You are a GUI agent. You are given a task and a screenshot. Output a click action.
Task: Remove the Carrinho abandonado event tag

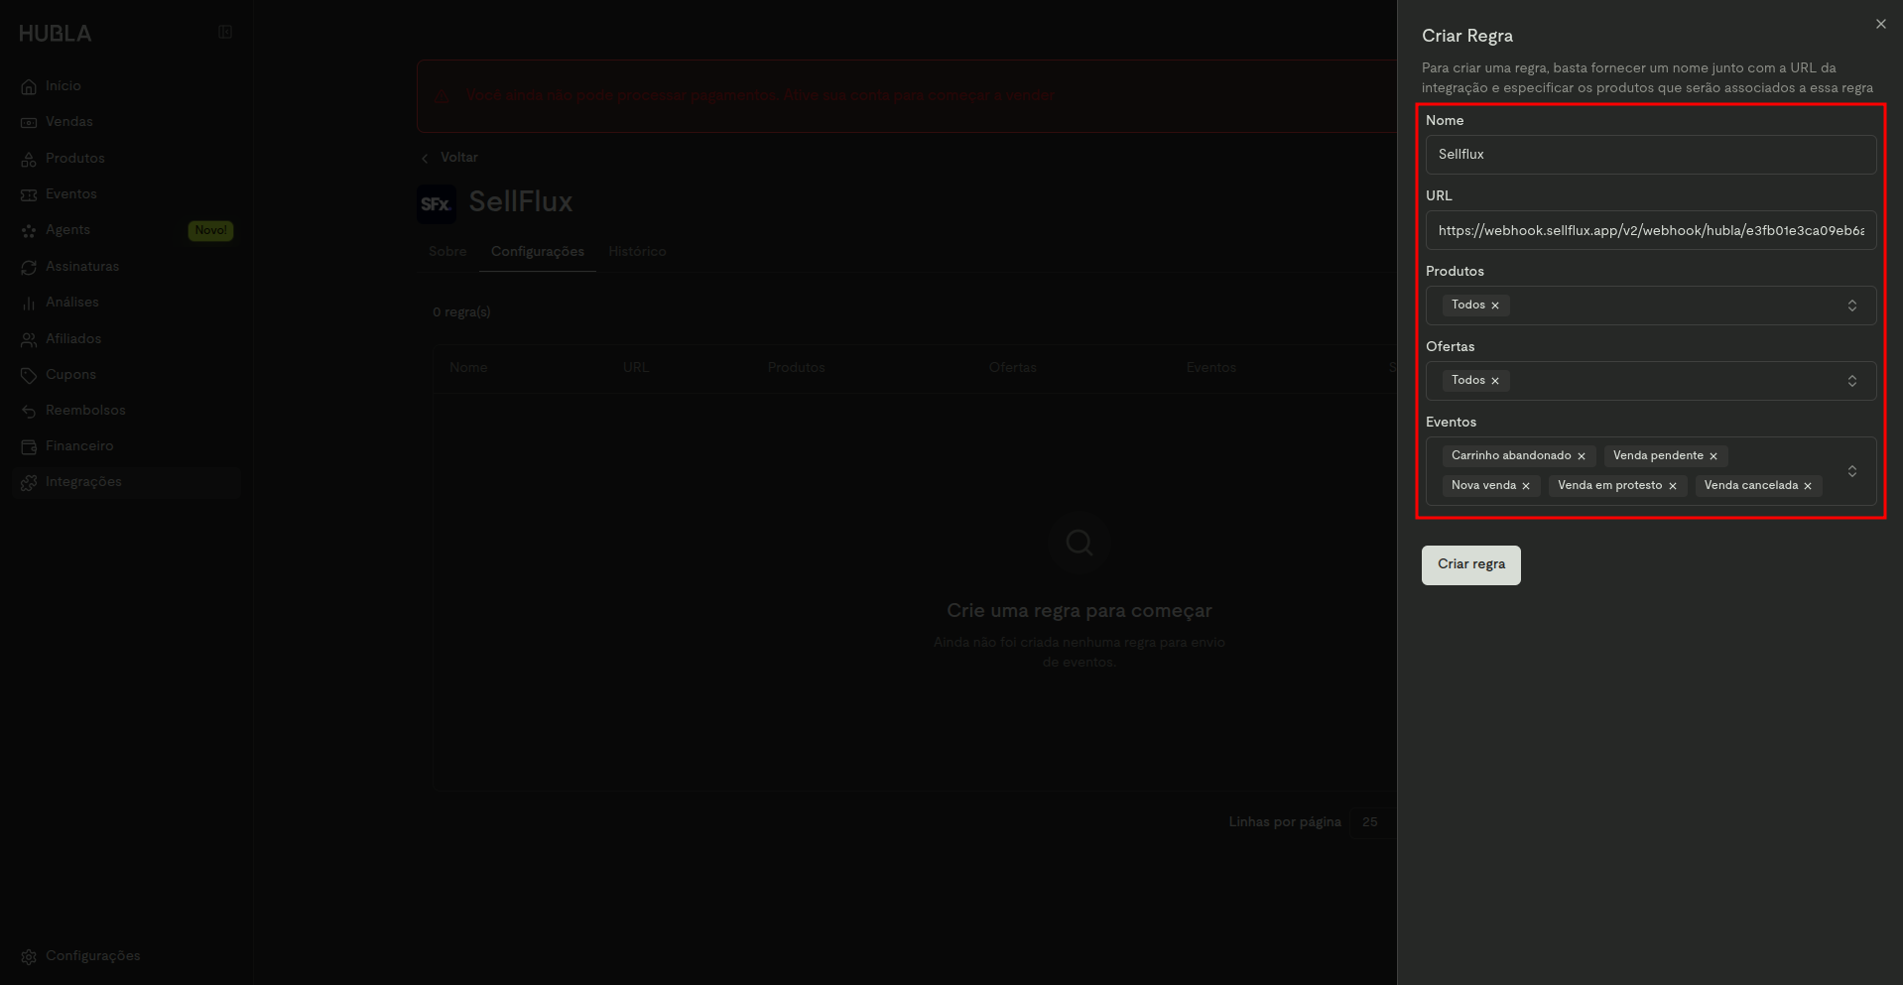pyautogui.click(x=1582, y=456)
